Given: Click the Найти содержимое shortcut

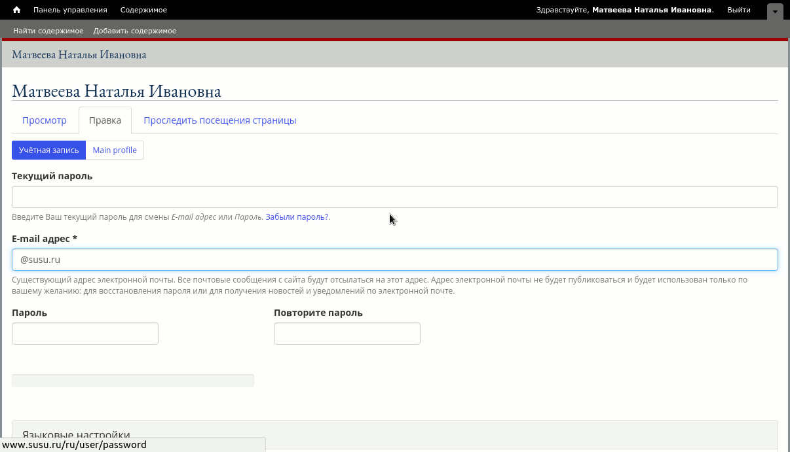Looking at the screenshot, I should pos(48,31).
